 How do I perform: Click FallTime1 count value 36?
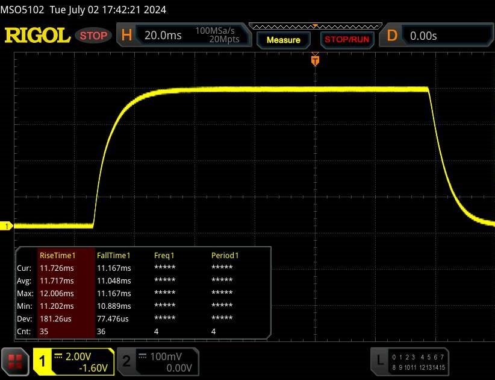[101, 331]
